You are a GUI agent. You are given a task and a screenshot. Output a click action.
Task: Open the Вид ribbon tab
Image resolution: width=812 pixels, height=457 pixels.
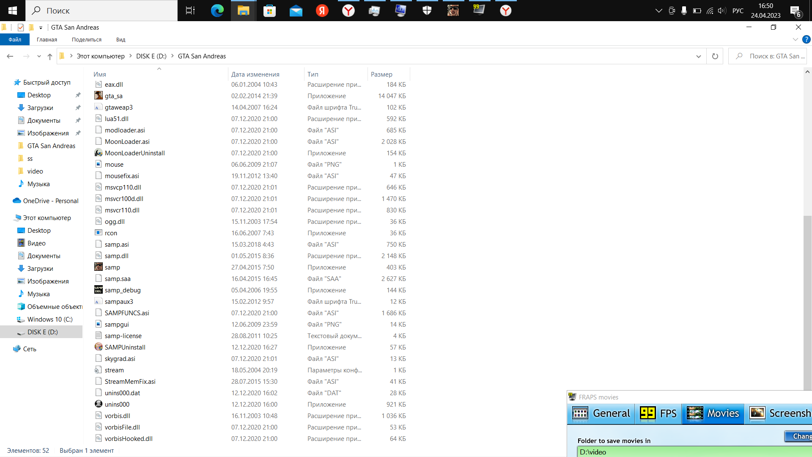(x=121, y=39)
